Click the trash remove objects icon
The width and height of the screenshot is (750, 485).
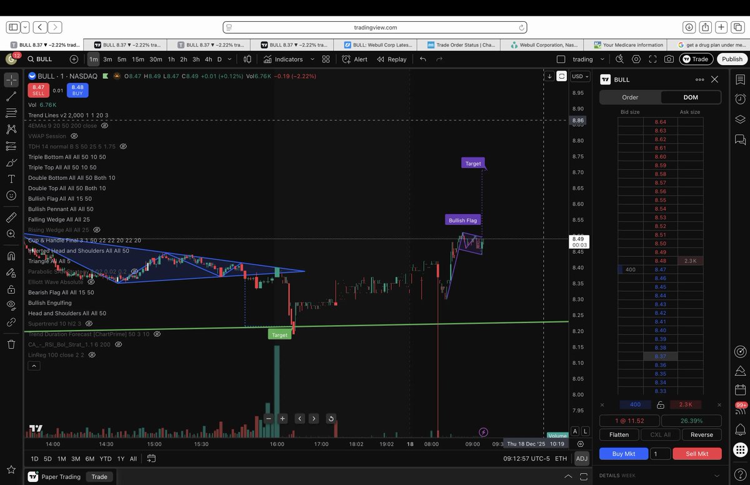11,344
